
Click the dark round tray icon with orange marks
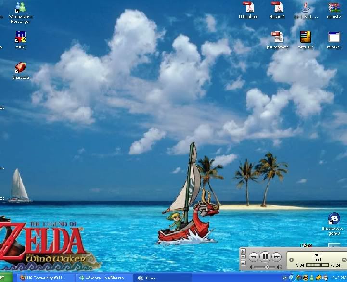[306, 278]
